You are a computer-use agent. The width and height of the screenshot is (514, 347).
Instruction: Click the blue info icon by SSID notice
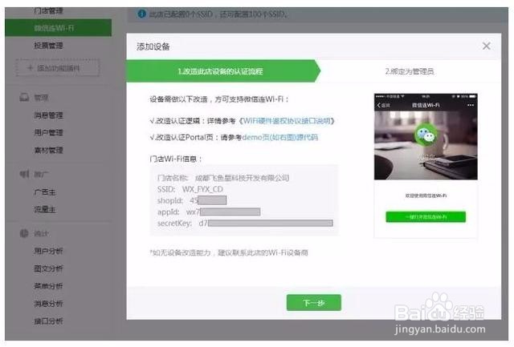pos(141,14)
